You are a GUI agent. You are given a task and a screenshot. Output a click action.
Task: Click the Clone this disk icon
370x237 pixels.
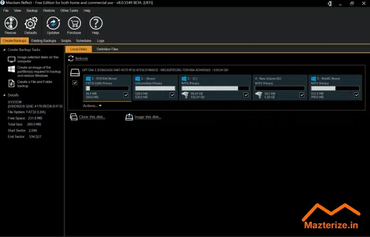pos(74,117)
